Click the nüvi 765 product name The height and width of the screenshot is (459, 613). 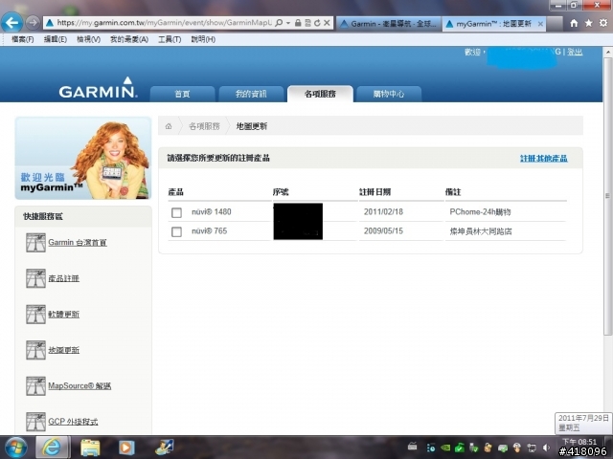click(209, 231)
